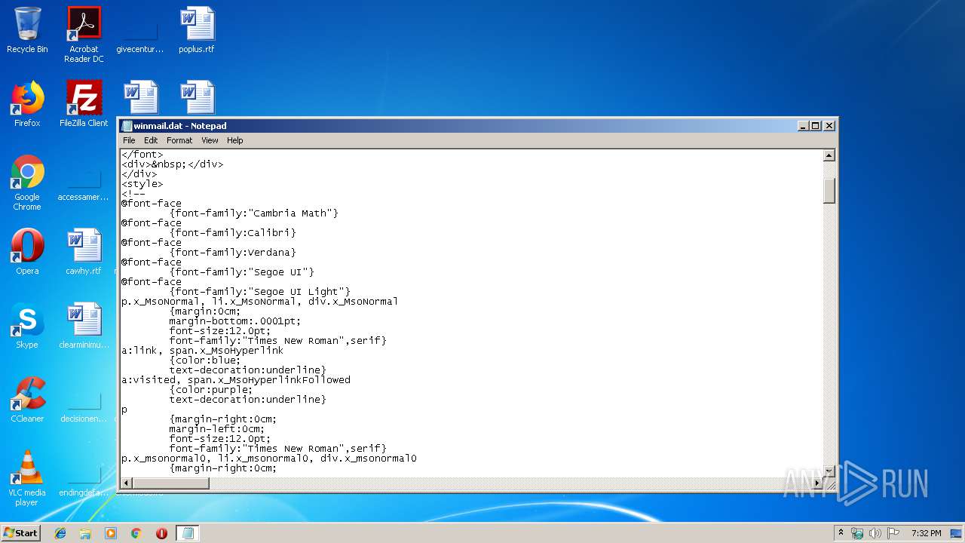Open the Edit menu in Notepad
The height and width of the screenshot is (543, 965).
[151, 140]
